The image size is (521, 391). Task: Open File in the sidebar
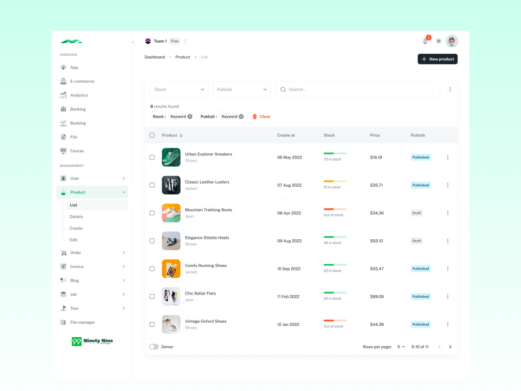pyautogui.click(x=92, y=137)
